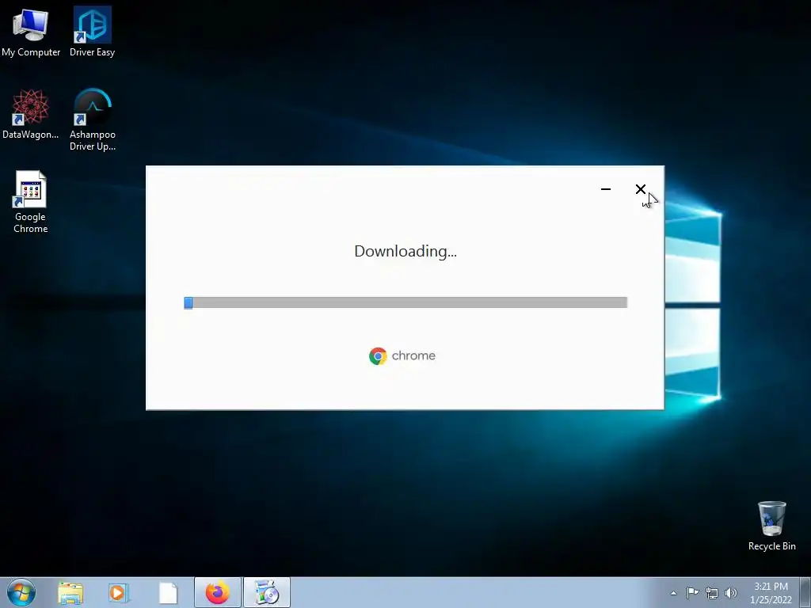The image size is (811, 608).
Task: Switch to the installer taskbar item
Action: (x=267, y=592)
